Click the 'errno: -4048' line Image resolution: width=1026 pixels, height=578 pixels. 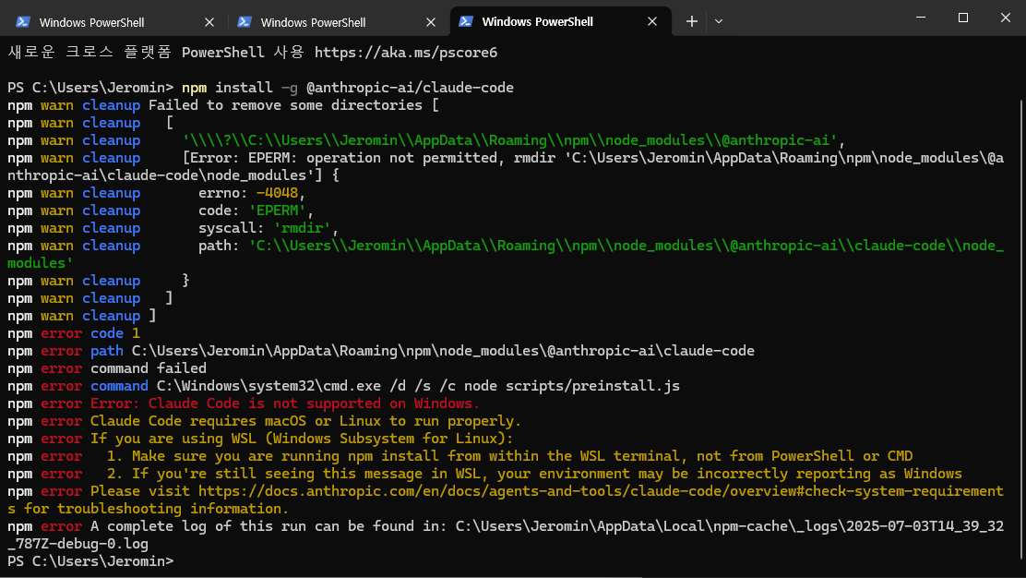click(252, 193)
